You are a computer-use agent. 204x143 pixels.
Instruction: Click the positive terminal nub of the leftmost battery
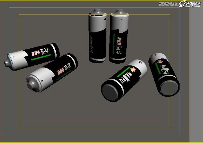click(x=6, y=62)
